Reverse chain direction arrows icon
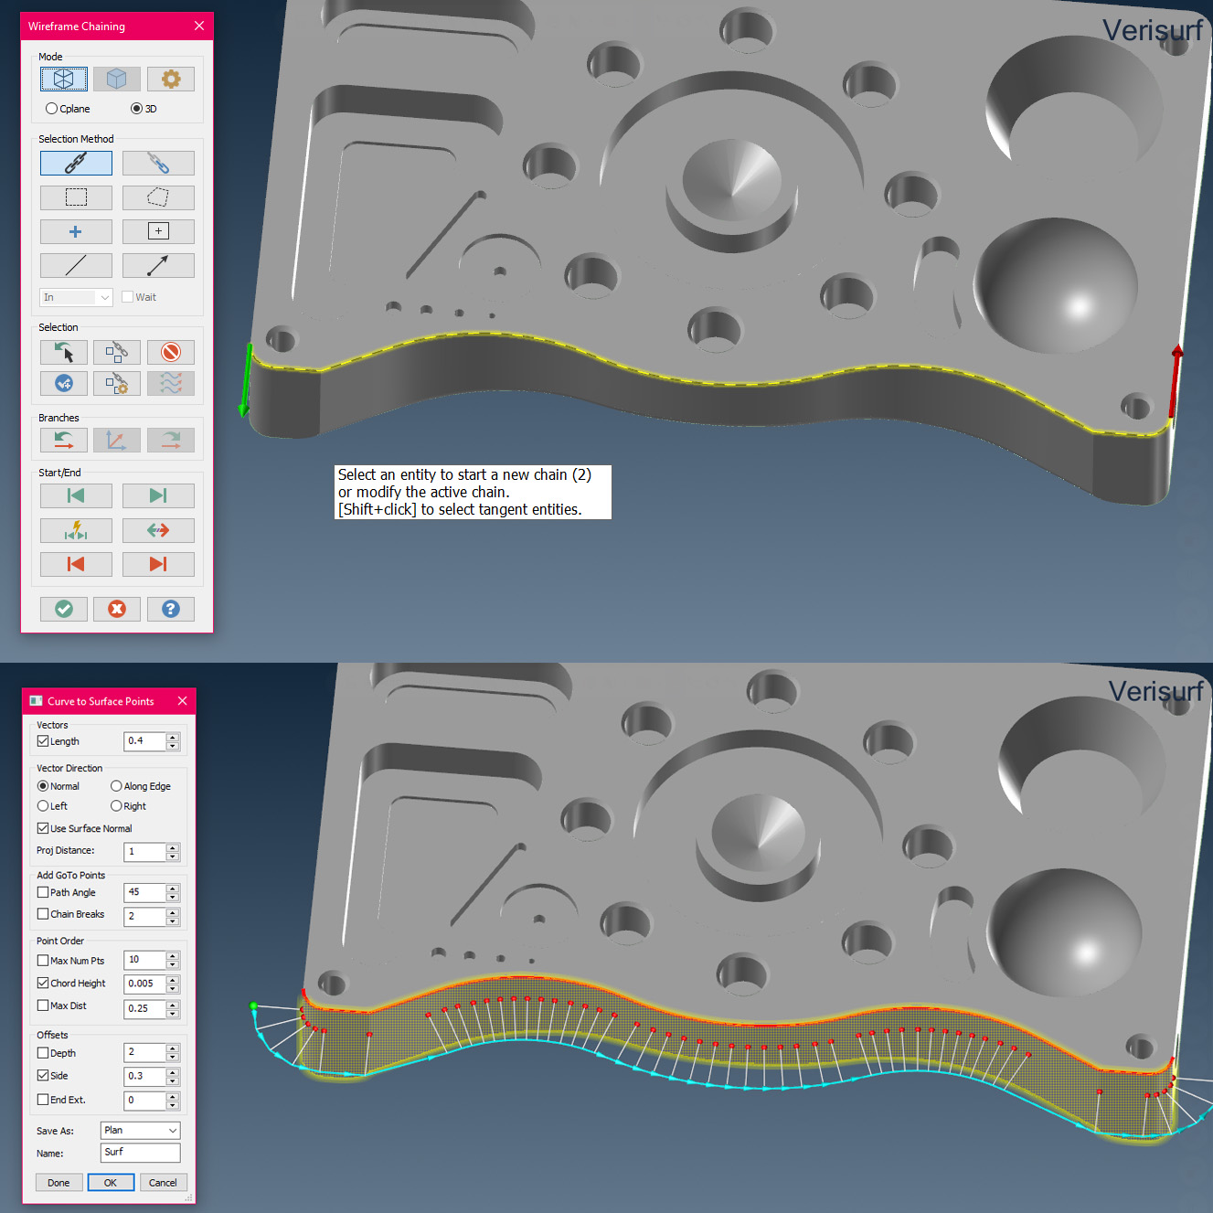The image size is (1213, 1213). pos(158,530)
